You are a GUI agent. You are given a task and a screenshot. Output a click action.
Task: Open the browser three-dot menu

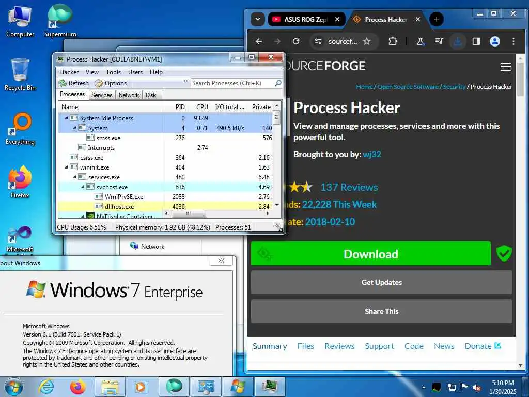pos(514,41)
